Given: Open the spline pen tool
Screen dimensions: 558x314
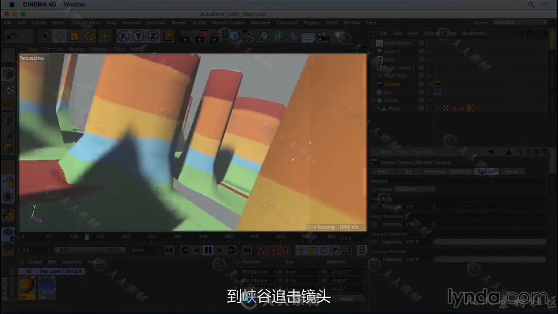Looking at the screenshot, I should pos(249,37).
